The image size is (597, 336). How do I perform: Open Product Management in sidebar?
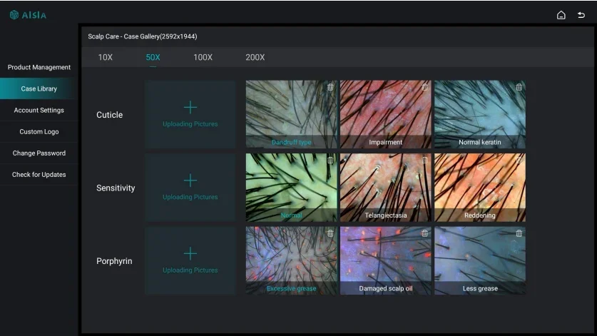tap(39, 67)
